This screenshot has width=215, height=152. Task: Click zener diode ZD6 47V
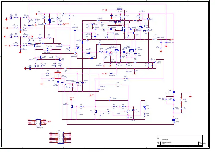tap(174, 92)
